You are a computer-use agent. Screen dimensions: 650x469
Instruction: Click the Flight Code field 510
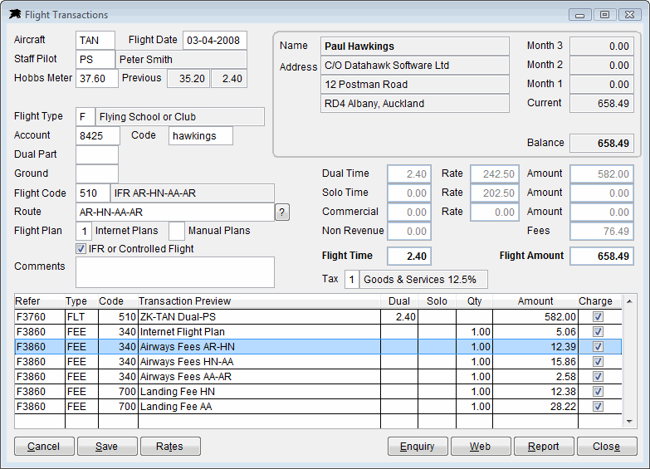(x=93, y=193)
